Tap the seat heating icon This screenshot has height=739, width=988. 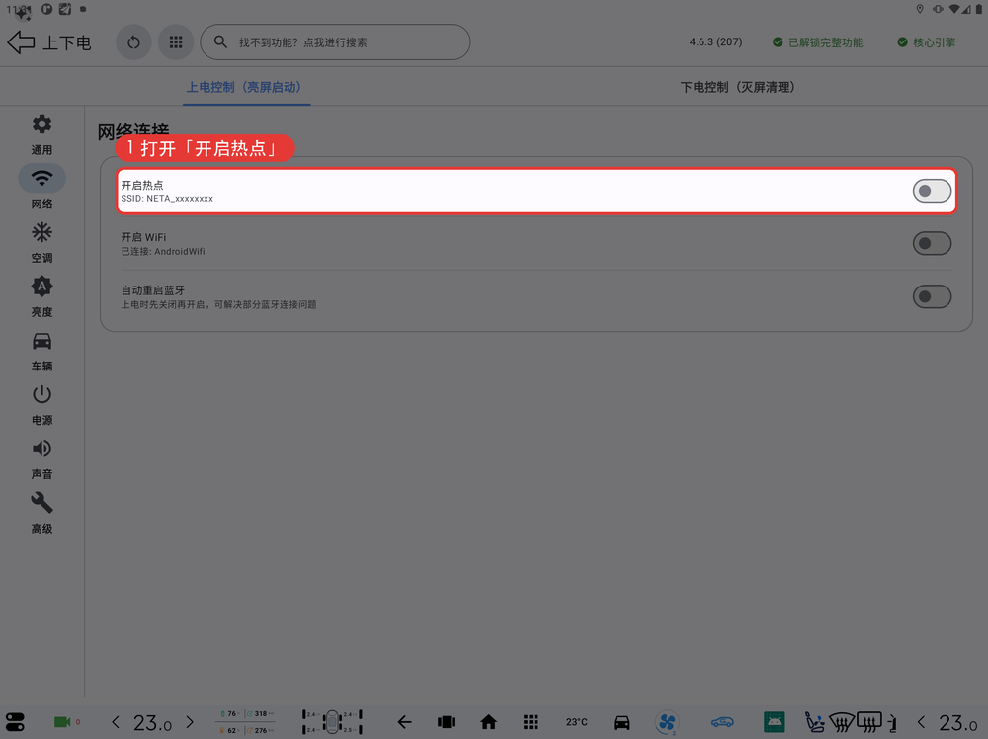coord(815,722)
